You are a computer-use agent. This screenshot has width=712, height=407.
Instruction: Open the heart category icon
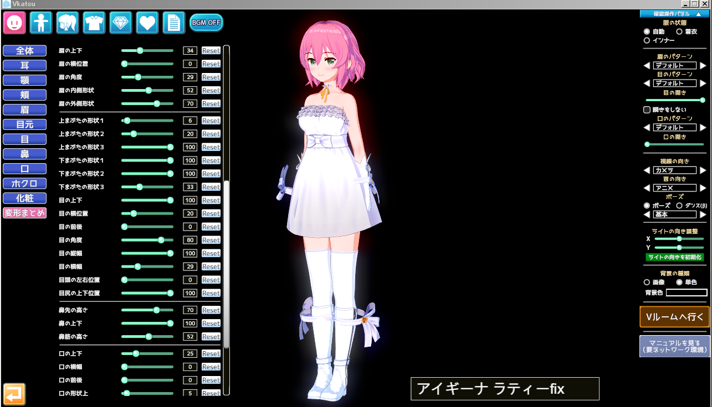click(x=147, y=23)
